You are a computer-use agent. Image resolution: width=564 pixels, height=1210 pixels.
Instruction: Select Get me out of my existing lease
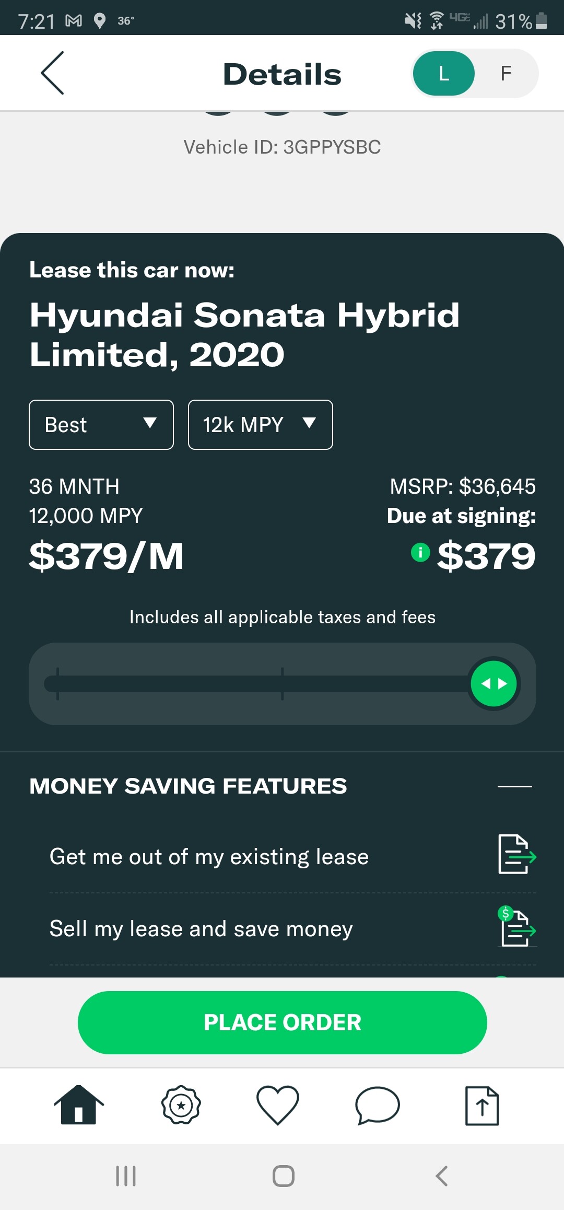(x=209, y=857)
